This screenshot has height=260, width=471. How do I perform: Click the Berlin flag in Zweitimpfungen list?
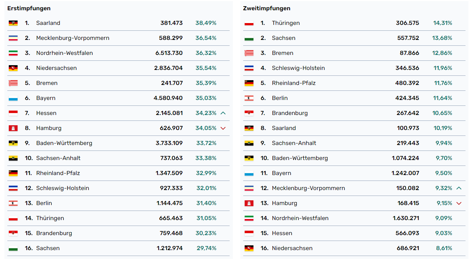(249, 98)
